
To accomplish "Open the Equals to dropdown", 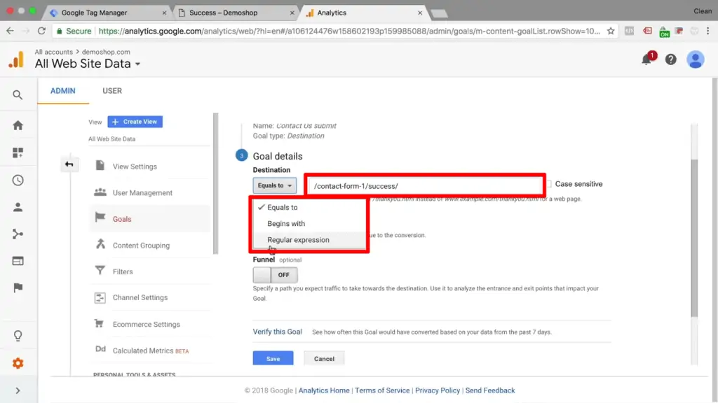I will click(x=274, y=185).
